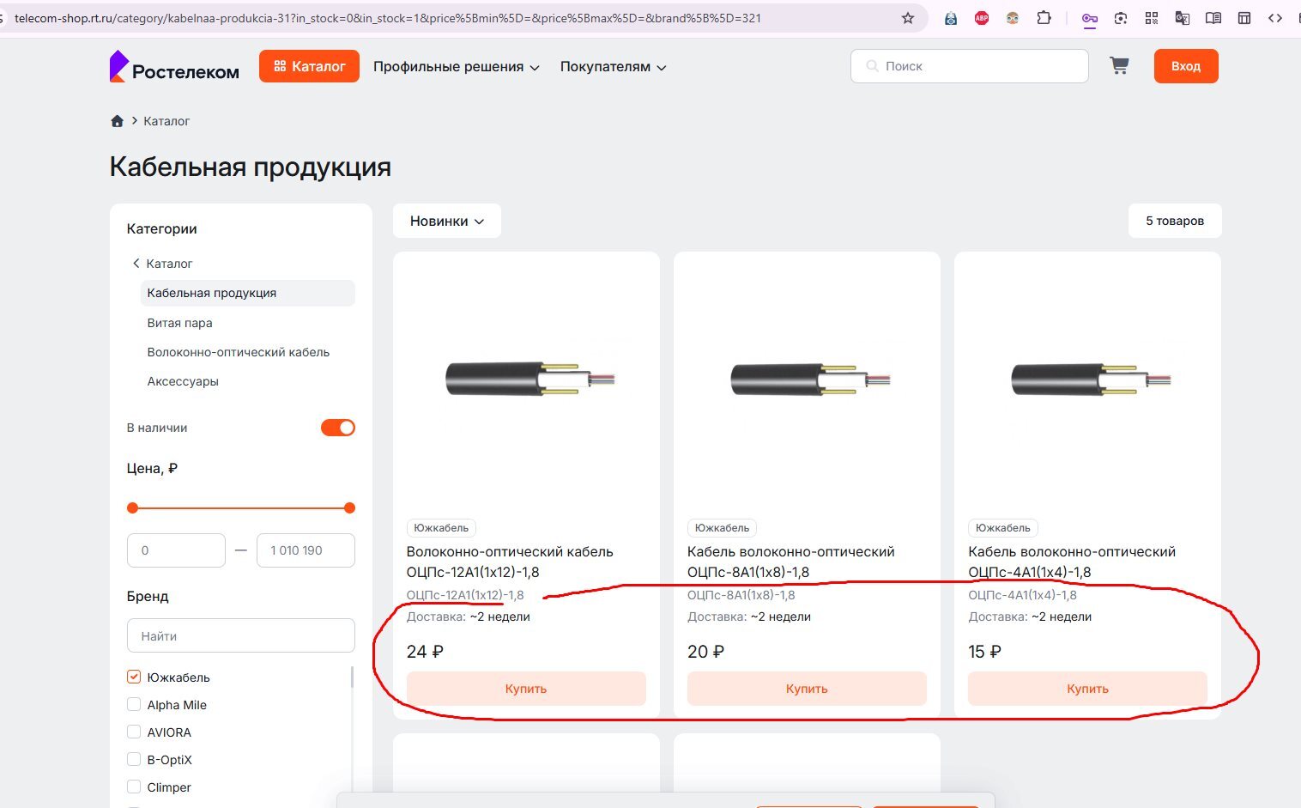Click the Rostelecom logo
Image resolution: width=1301 pixels, height=808 pixels.
point(174,66)
